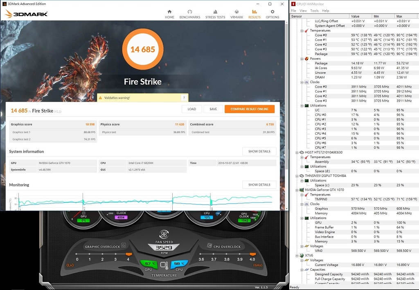Click the Graphics score 18 598 value
Screen dimensions: 419x290
90,125
